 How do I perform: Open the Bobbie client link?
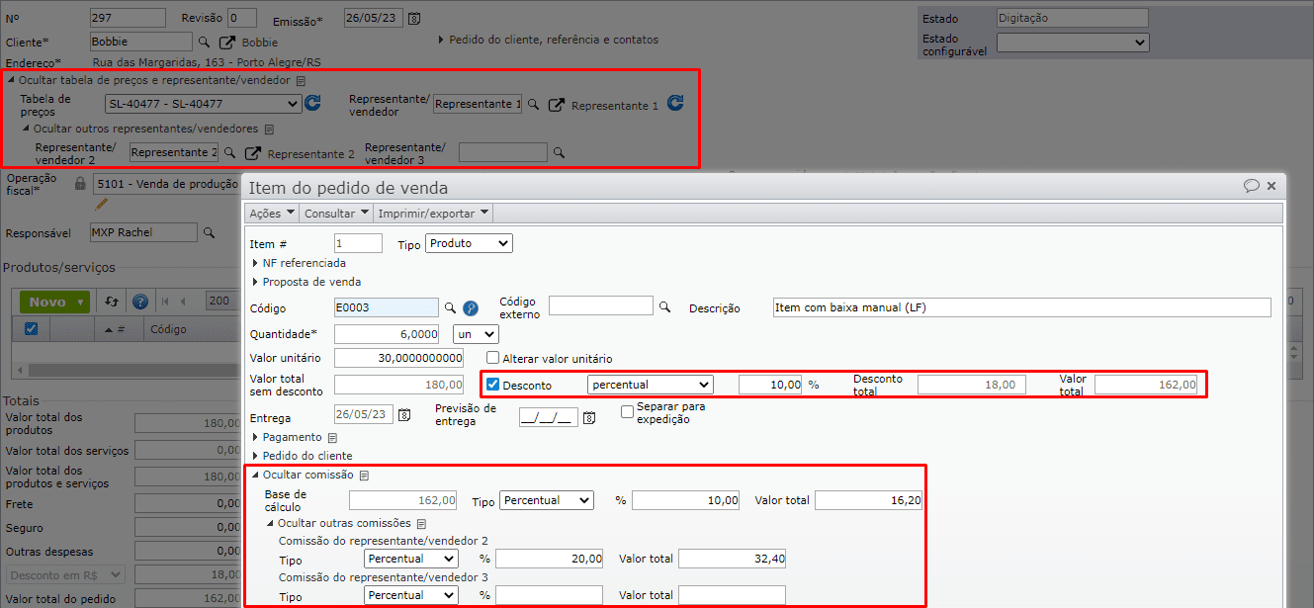point(260,43)
